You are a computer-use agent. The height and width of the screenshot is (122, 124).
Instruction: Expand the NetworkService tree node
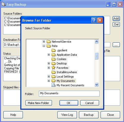44,42
